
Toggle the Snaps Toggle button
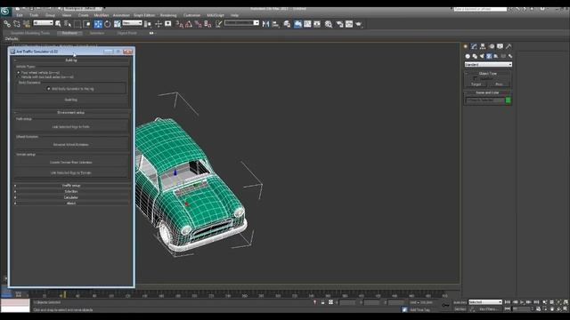point(179,24)
